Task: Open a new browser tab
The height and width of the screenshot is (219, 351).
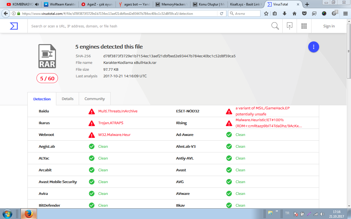Action: pos(307,4)
